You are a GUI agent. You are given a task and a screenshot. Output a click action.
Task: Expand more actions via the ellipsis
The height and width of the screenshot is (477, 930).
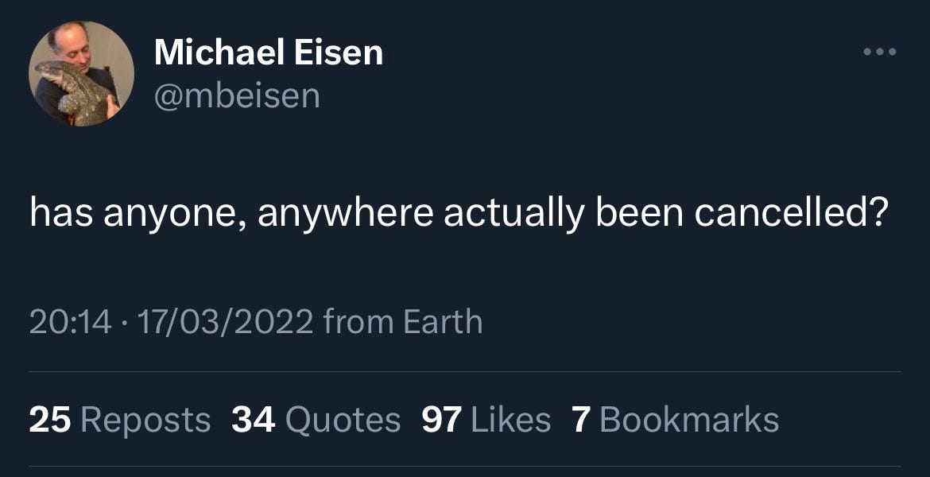(x=879, y=49)
